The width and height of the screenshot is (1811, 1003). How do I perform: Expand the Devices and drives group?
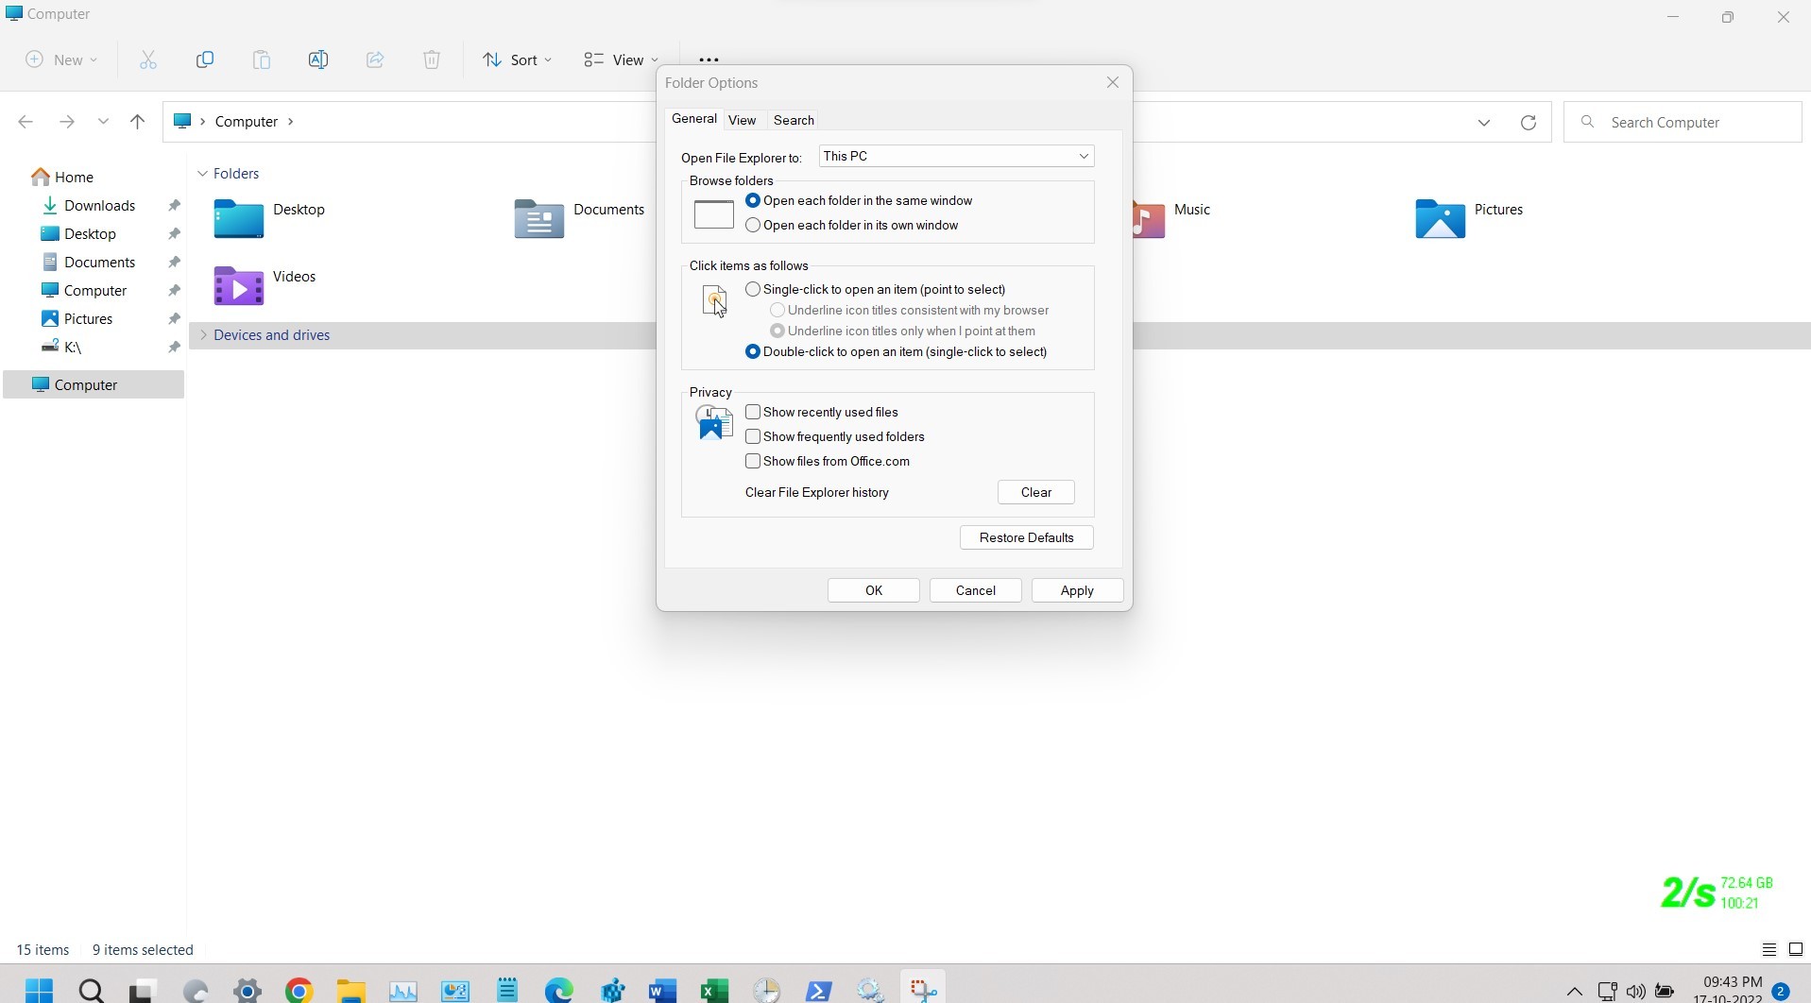tap(203, 335)
